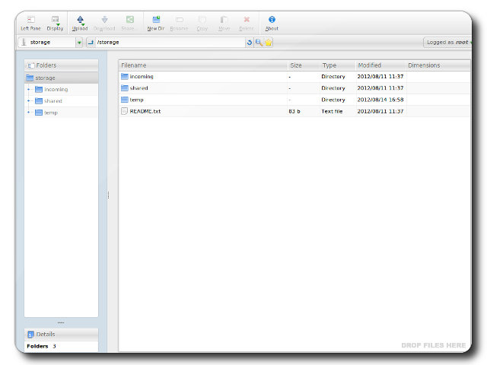Screen dimensions: 487x365
Task: Click the search magnifier icon
Action: [x=259, y=43]
